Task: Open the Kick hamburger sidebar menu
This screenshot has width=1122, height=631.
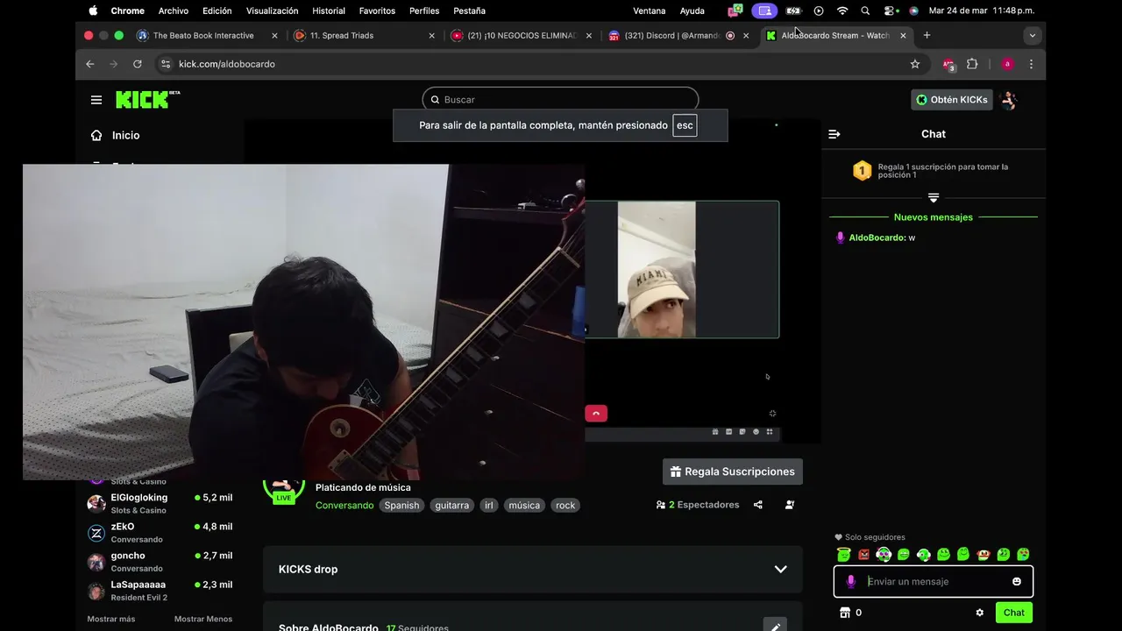Action: click(96, 100)
